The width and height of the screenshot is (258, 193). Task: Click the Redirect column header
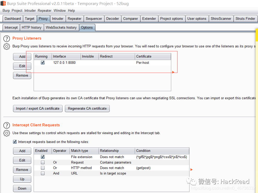(117, 56)
